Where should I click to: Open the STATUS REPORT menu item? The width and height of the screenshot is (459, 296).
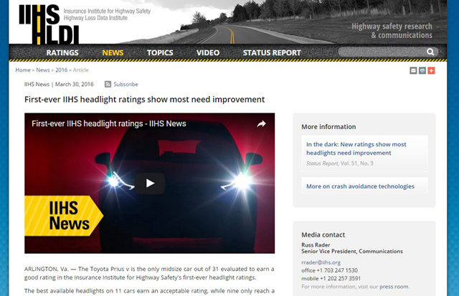(272, 52)
